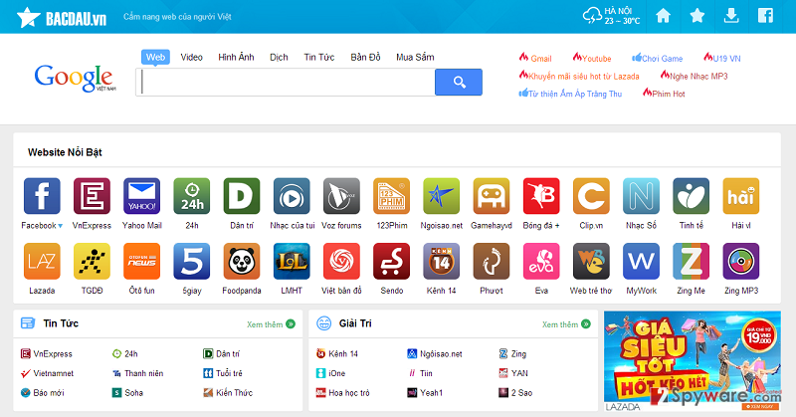Screen dimensions: 796x417
Task: Open the 123Phim icon
Action: coord(391,196)
